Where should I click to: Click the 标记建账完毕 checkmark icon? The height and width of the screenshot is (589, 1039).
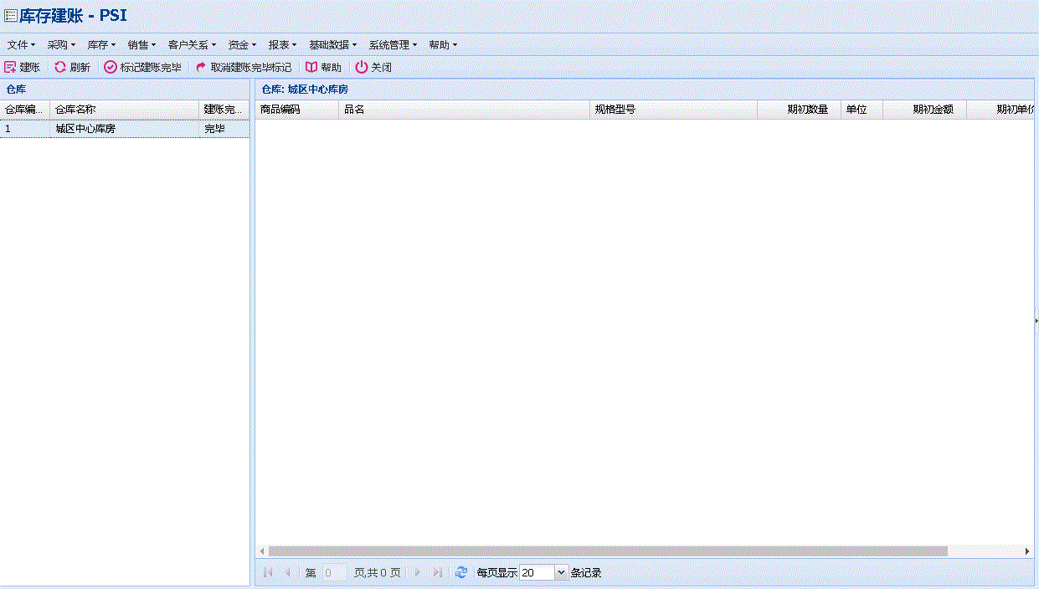point(111,67)
